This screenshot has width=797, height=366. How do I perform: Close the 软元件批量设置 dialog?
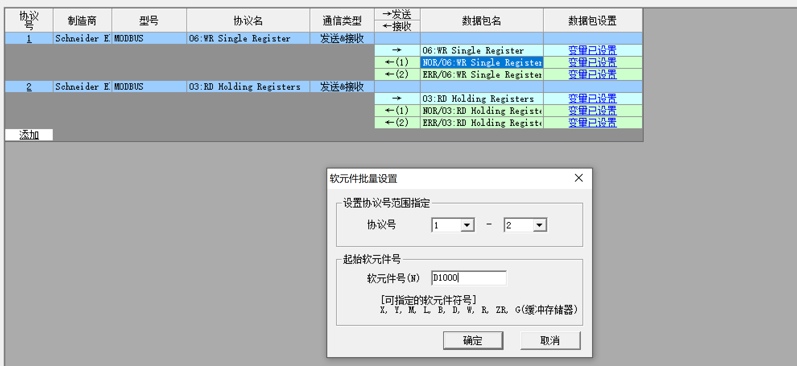[x=578, y=178]
